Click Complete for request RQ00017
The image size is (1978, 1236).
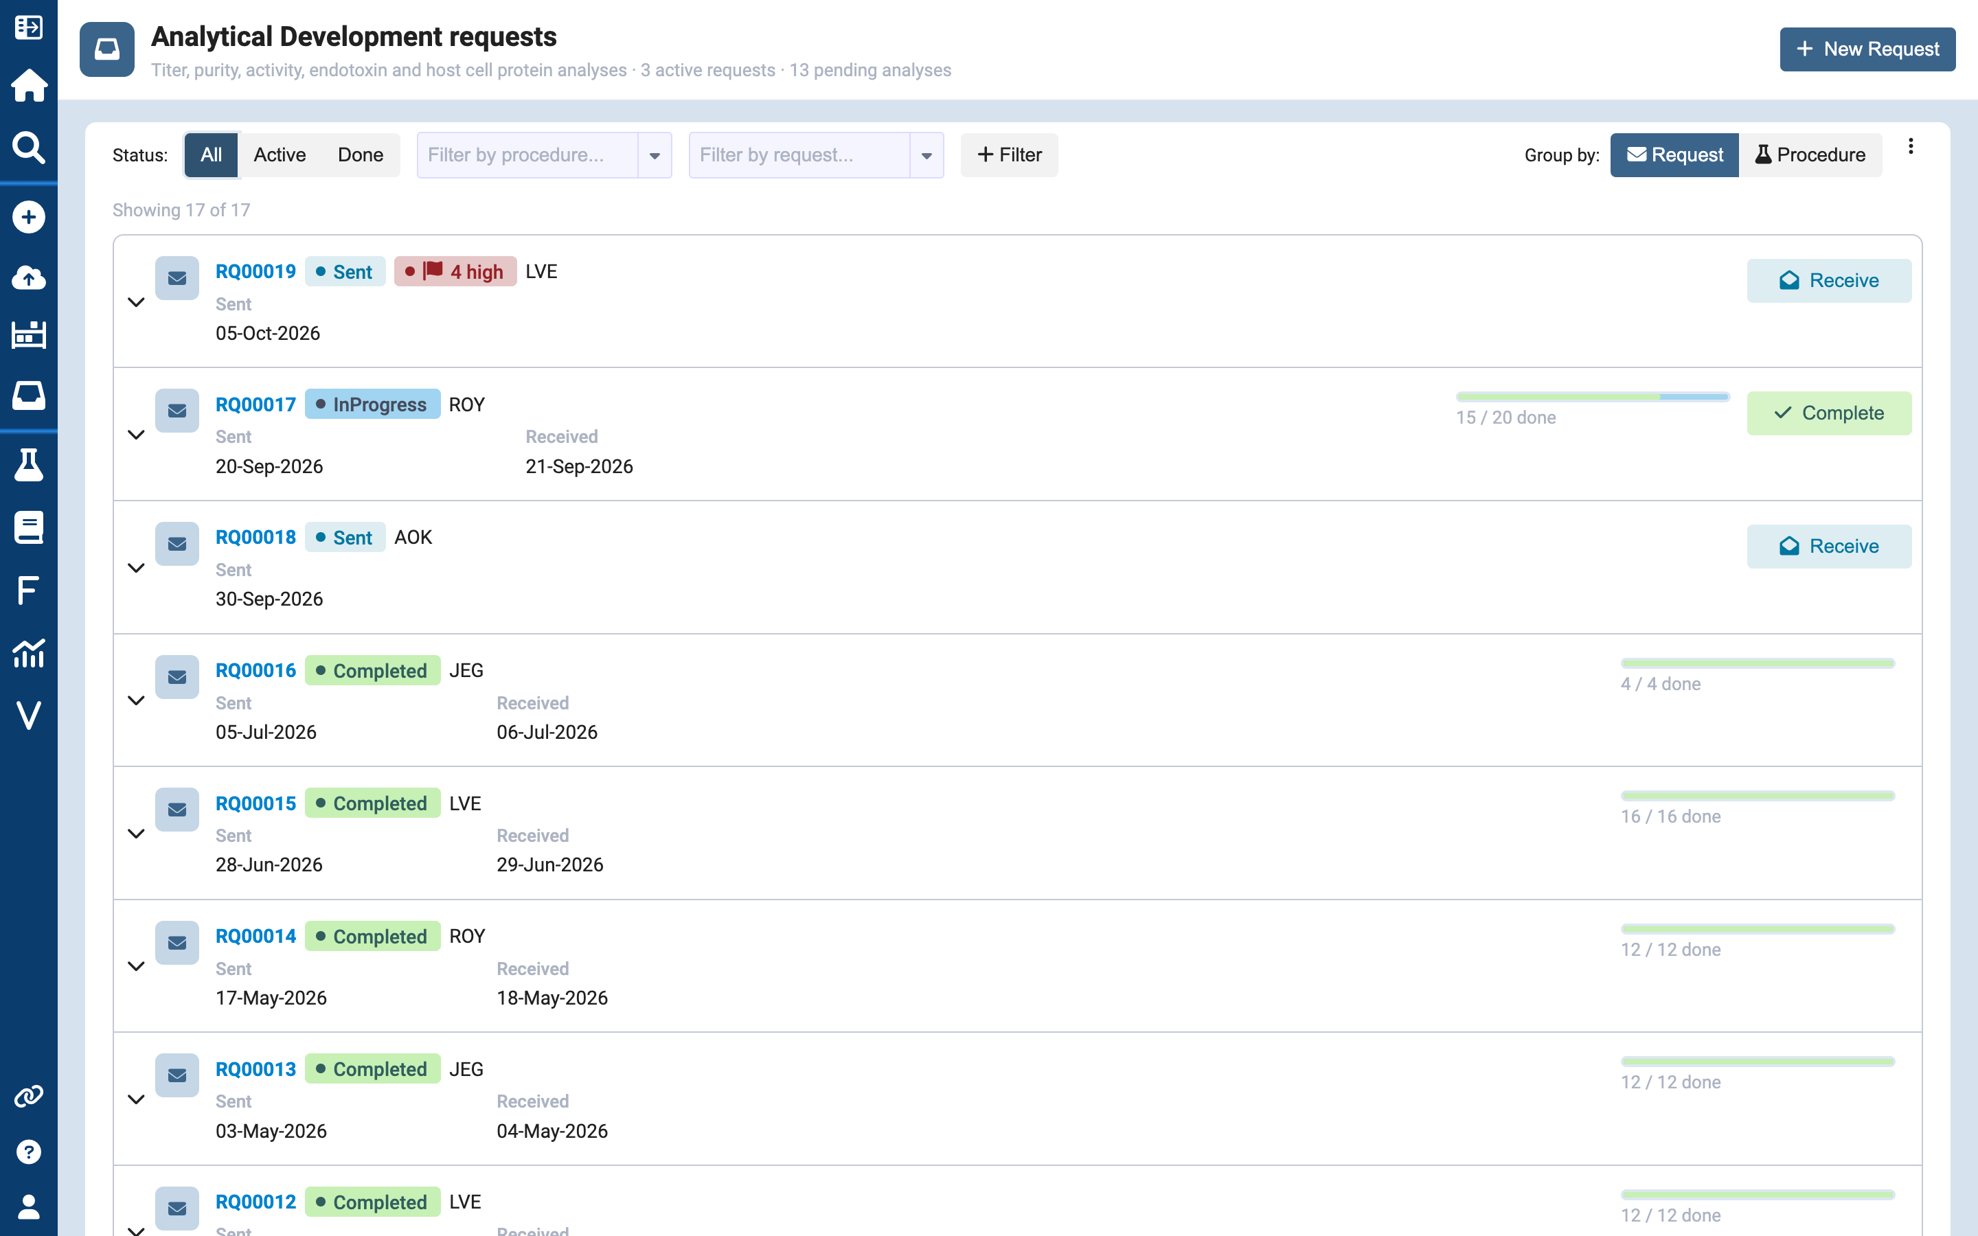click(1829, 413)
